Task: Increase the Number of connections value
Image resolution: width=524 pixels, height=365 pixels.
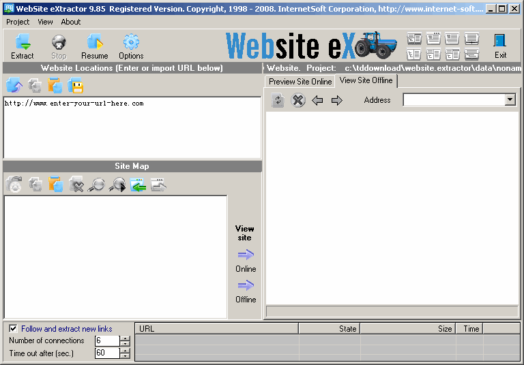Action: pyautogui.click(x=125, y=338)
